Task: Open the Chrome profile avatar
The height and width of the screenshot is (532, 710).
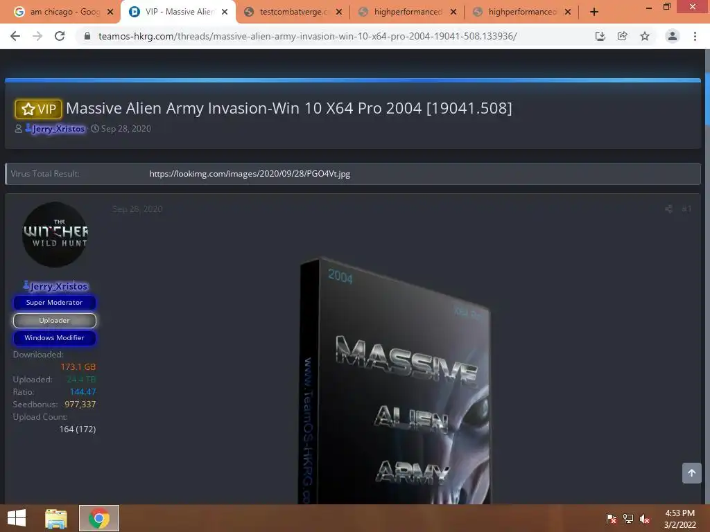Action: (x=673, y=36)
